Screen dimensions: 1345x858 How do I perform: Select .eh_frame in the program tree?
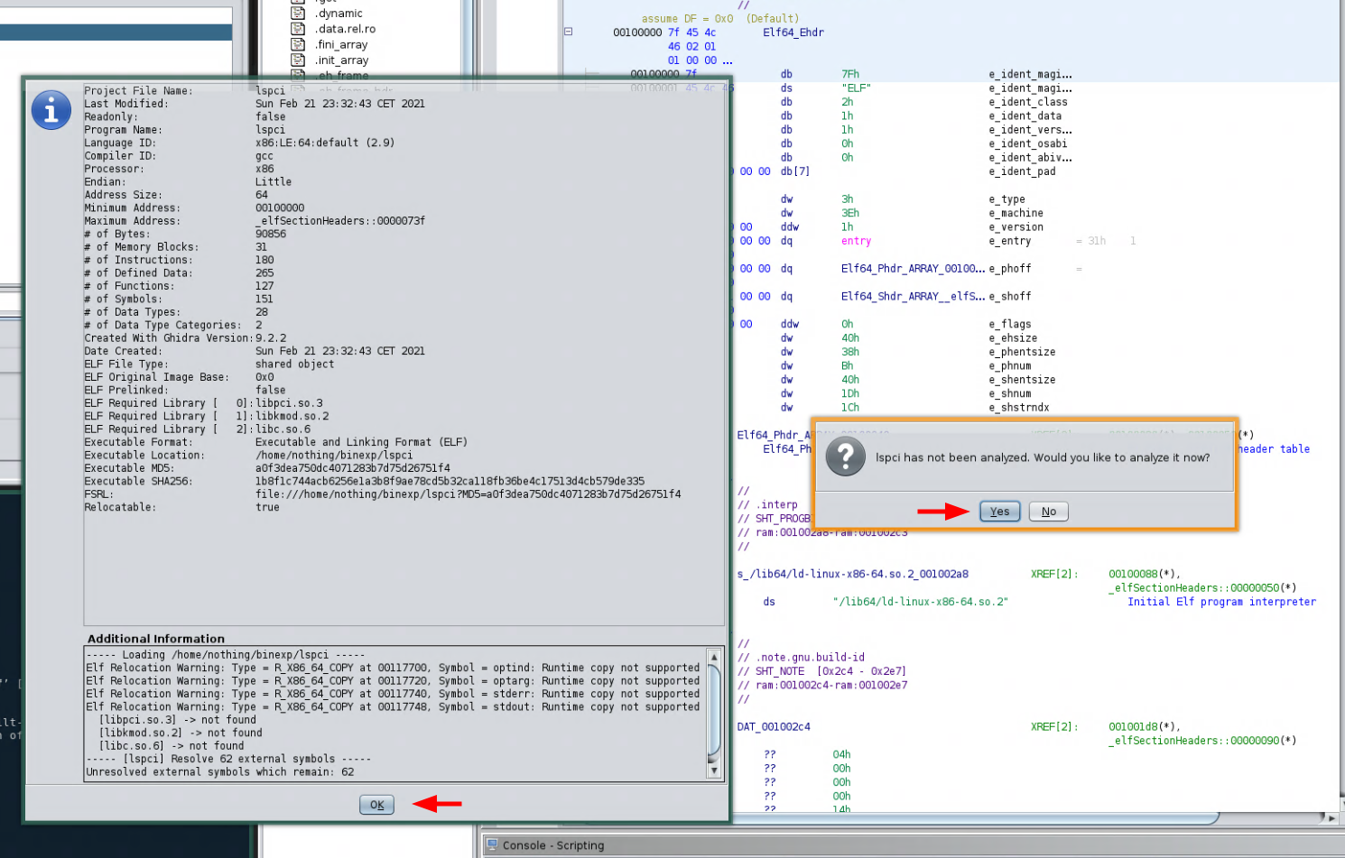tap(342, 76)
